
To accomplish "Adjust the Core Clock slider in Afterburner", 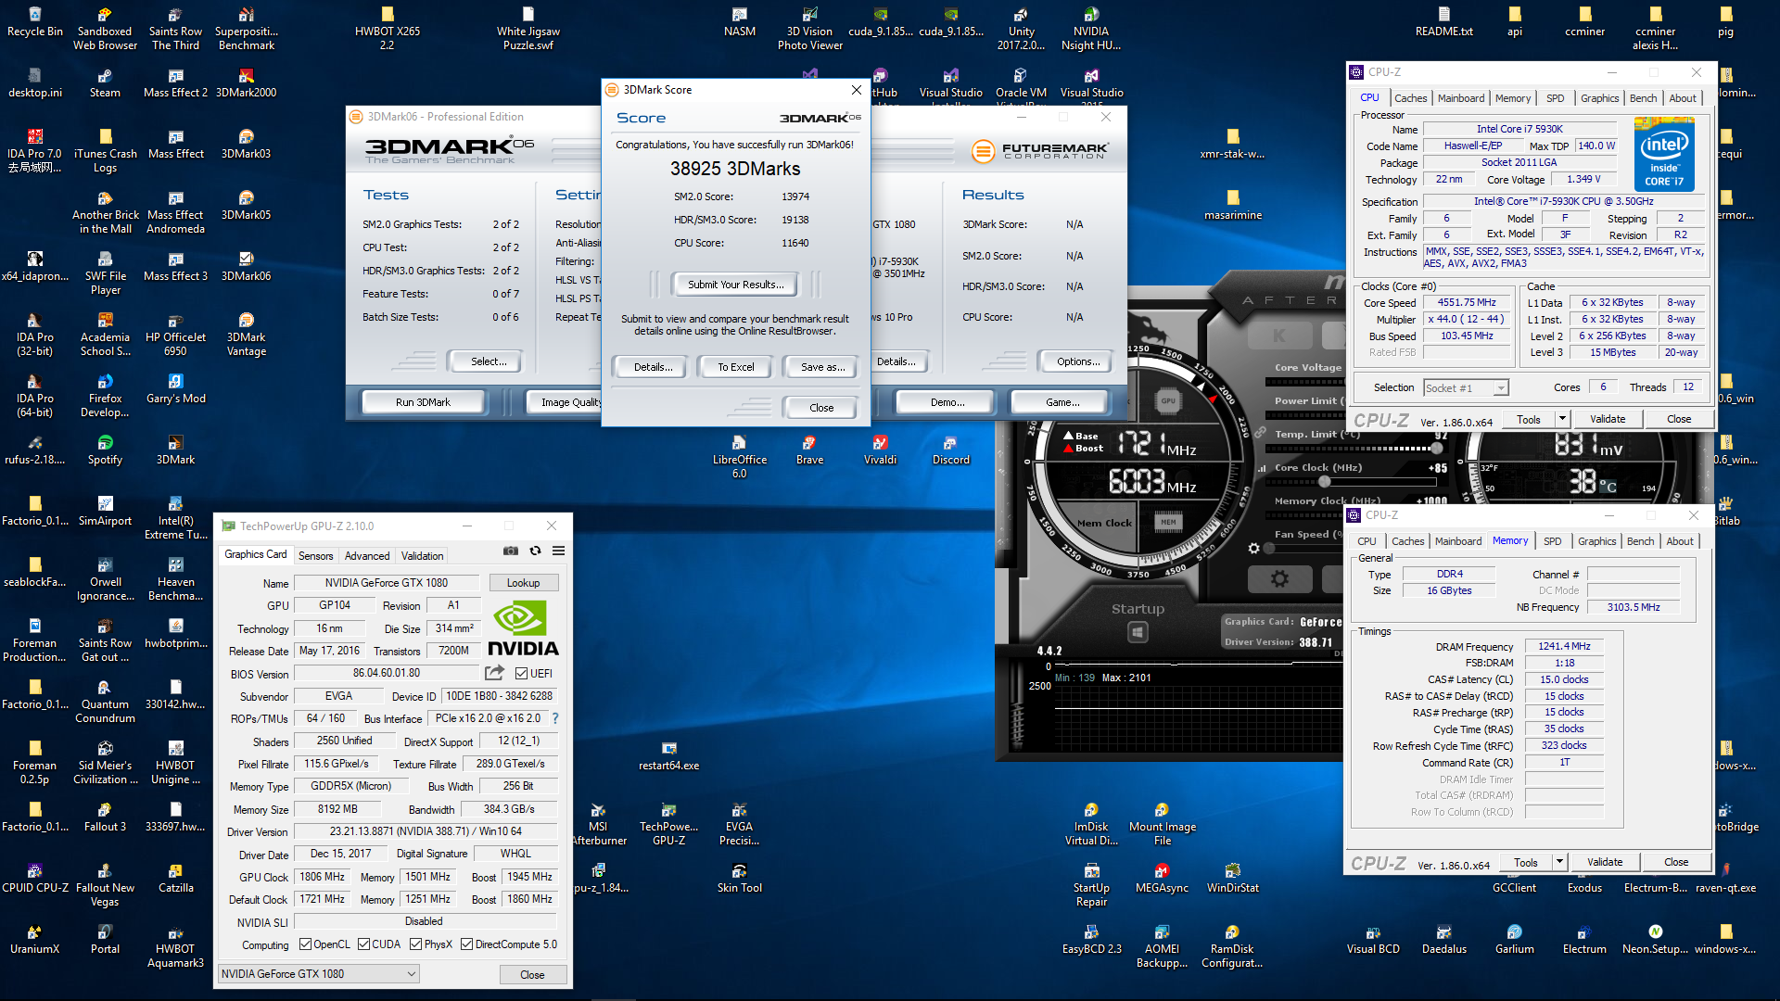I will [1325, 481].
